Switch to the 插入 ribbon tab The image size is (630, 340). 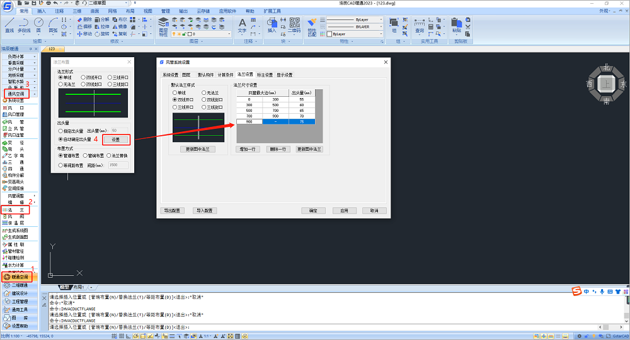[x=42, y=11]
